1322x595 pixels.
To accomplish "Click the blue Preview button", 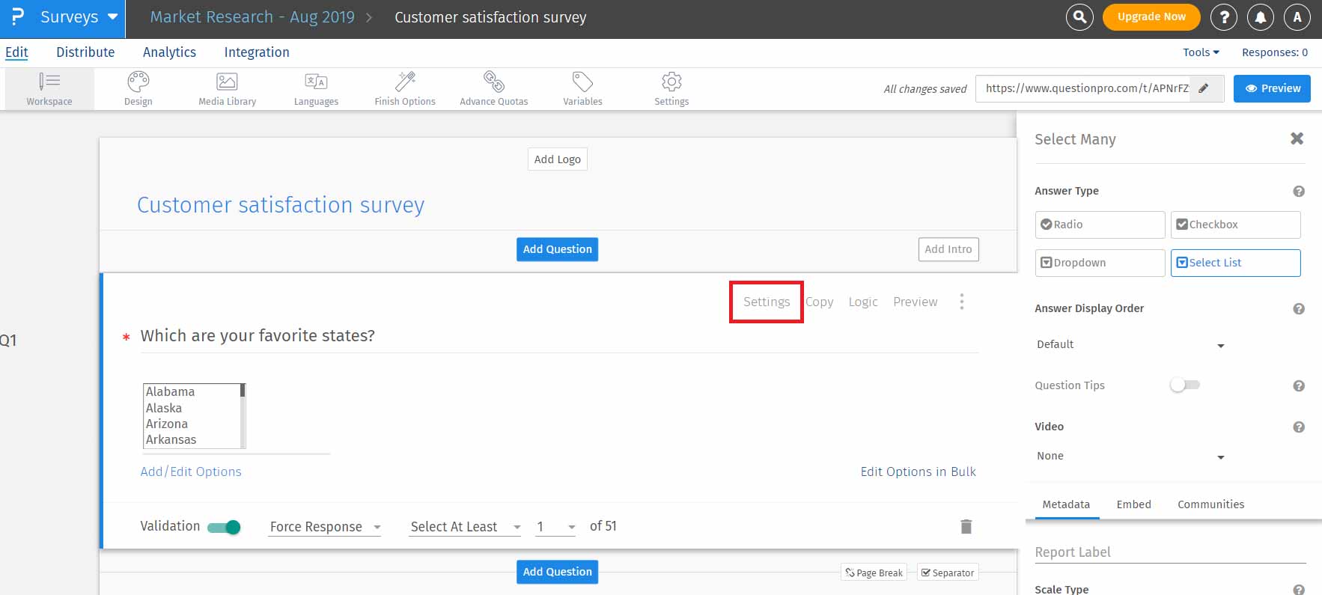I will 1272,88.
